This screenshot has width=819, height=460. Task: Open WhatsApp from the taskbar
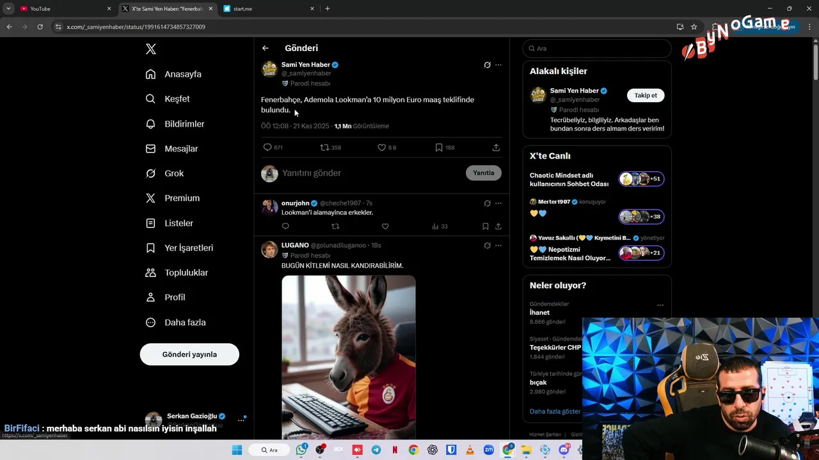click(301, 450)
